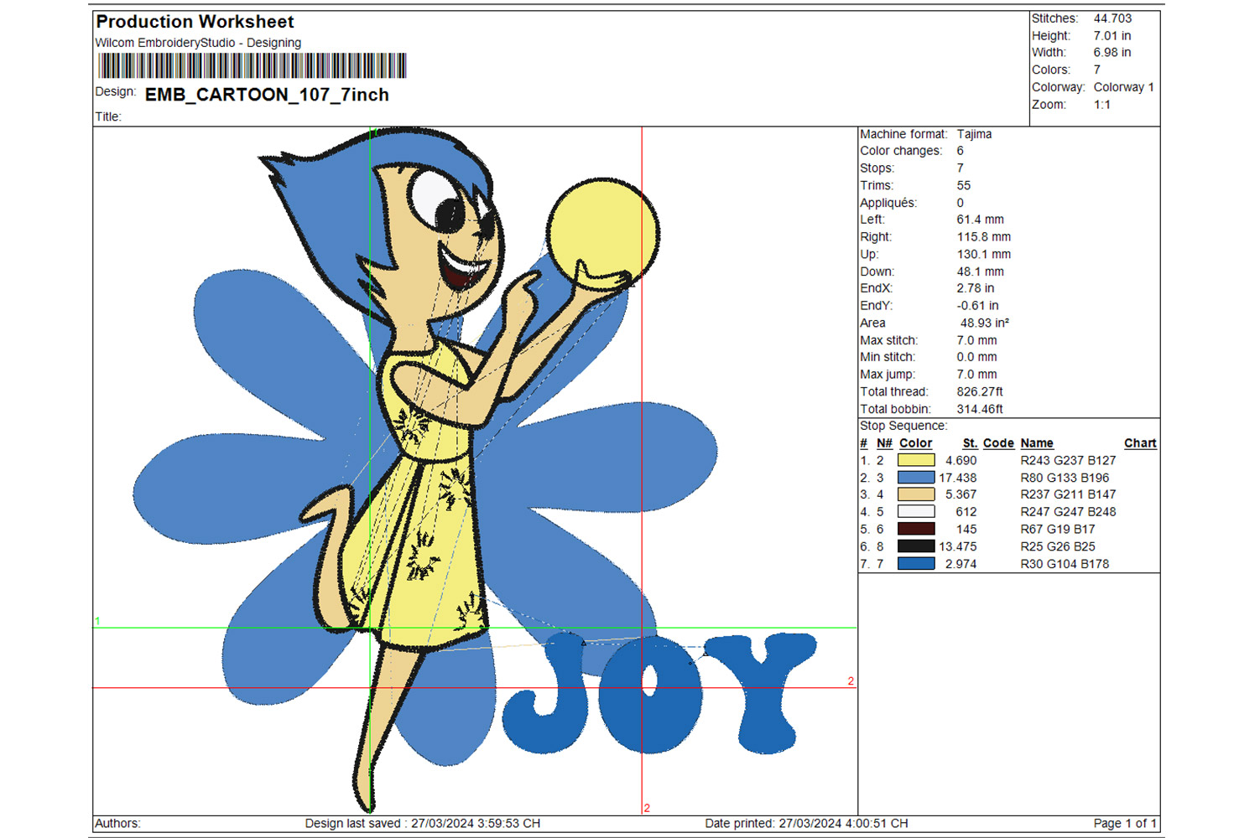Click the Colorway 1 value
Viewport: 1260px width, 838px height.
click(1123, 87)
